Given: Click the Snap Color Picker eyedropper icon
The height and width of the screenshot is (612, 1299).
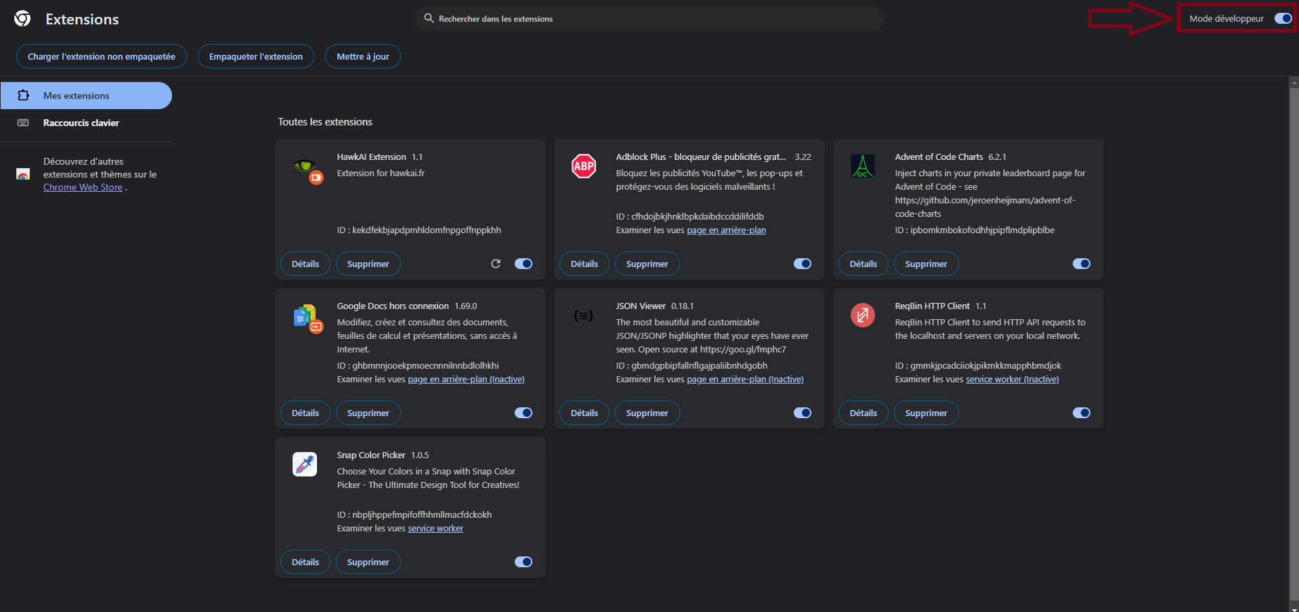Looking at the screenshot, I should coord(305,464).
